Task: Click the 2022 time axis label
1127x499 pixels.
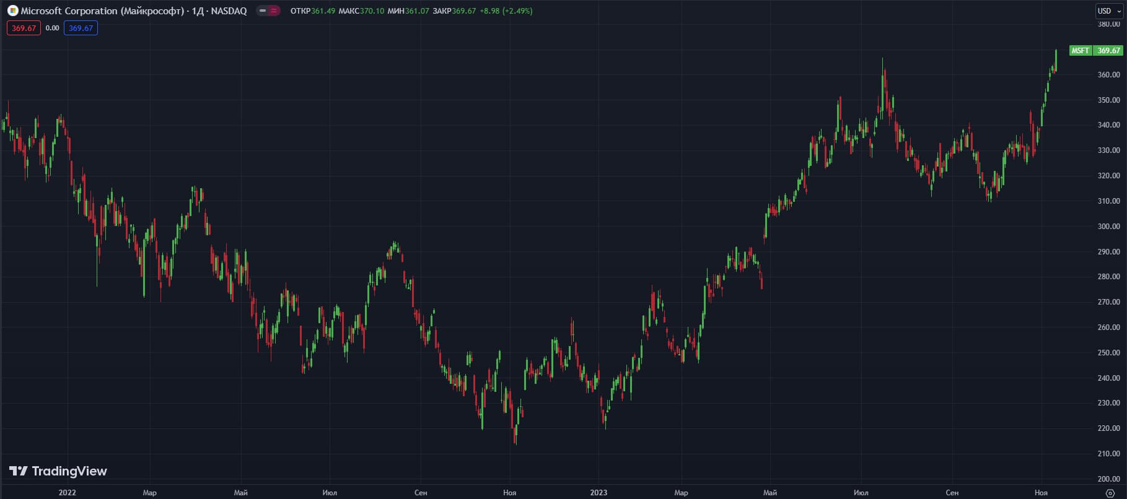Action: click(x=68, y=493)
